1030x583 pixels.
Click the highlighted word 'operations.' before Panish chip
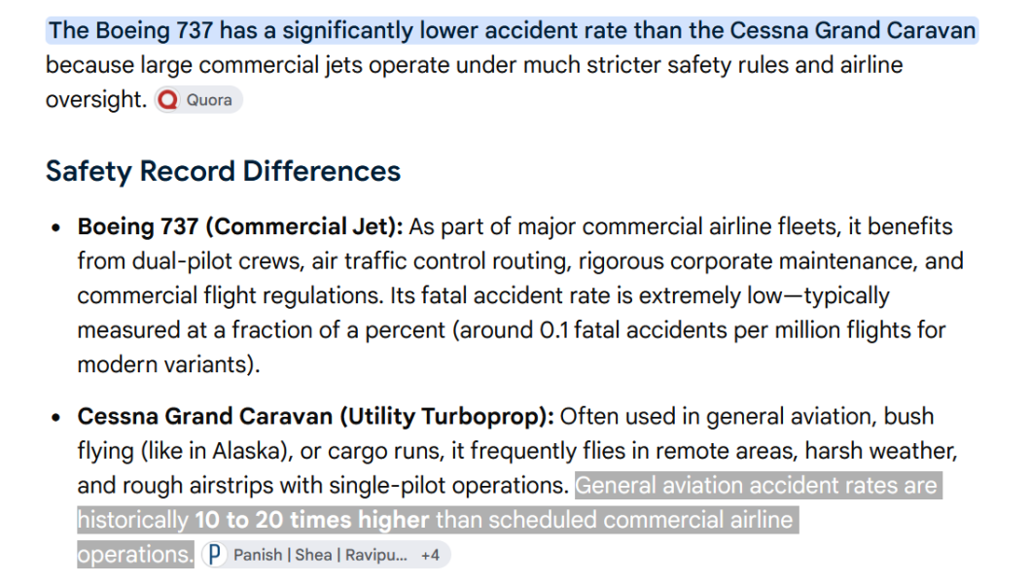coord(135,555)
